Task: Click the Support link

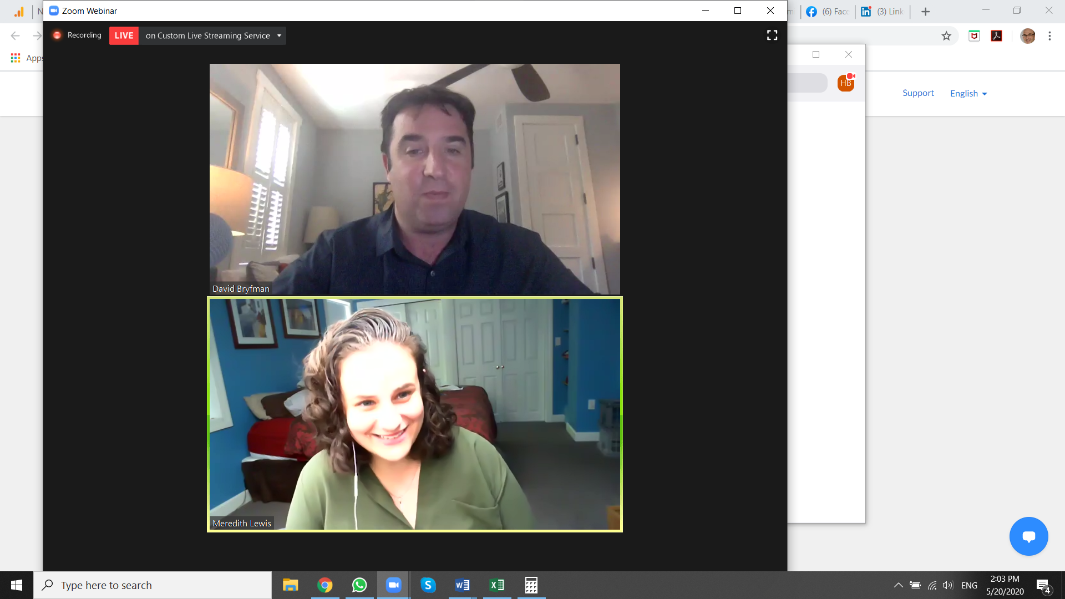Action: coord(918,93)
